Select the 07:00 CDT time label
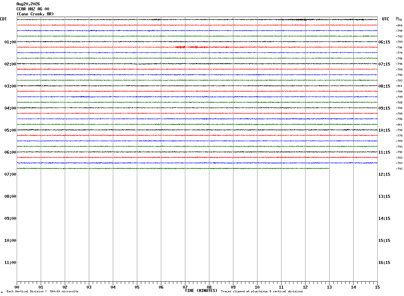Viewport: 404px width, 296px height. [10, 174]
